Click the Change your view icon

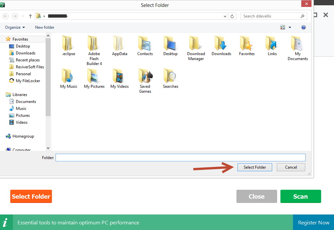point(282,27)
